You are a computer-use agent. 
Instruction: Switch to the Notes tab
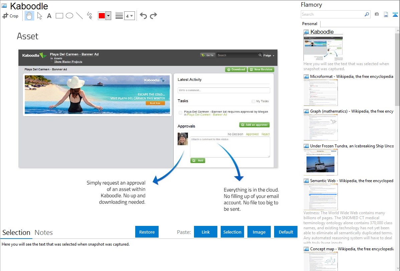click(44, 233)
